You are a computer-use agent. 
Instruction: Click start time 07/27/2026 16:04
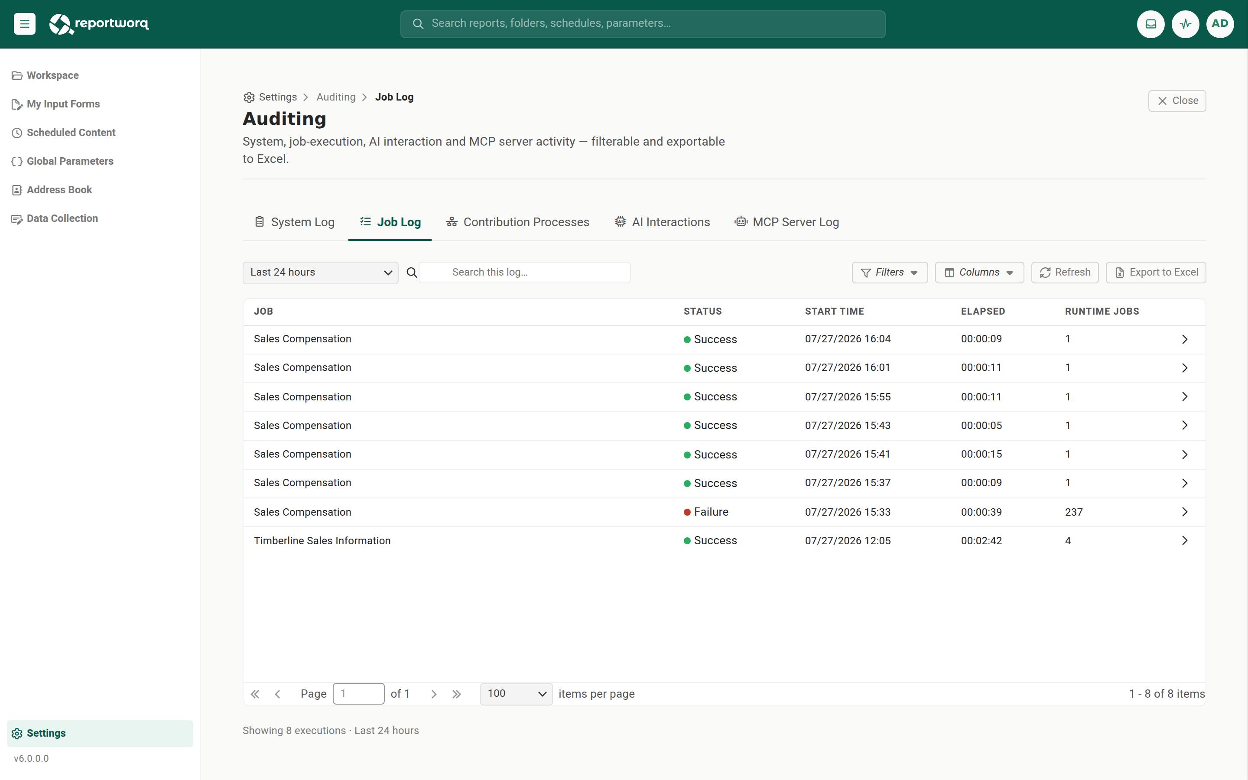point(848,339)
